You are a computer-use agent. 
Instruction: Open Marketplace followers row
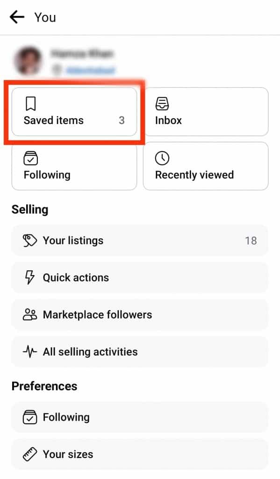point(140,314)
